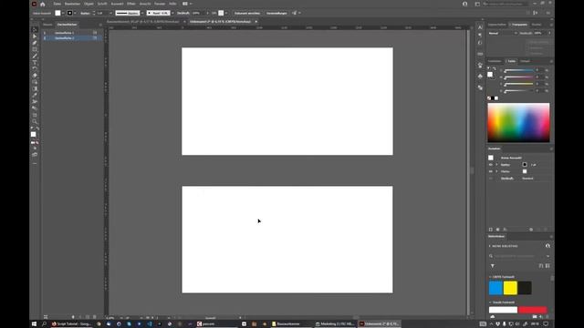Open the stroke color dropdown in control bar
584x328 pixels.
click(x=75, y=13)
